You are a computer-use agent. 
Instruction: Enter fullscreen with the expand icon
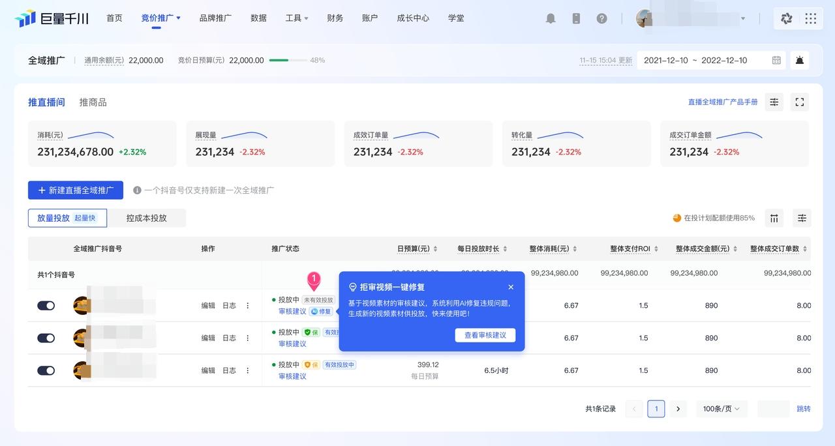pyautogui.click(x=799, y=102)
